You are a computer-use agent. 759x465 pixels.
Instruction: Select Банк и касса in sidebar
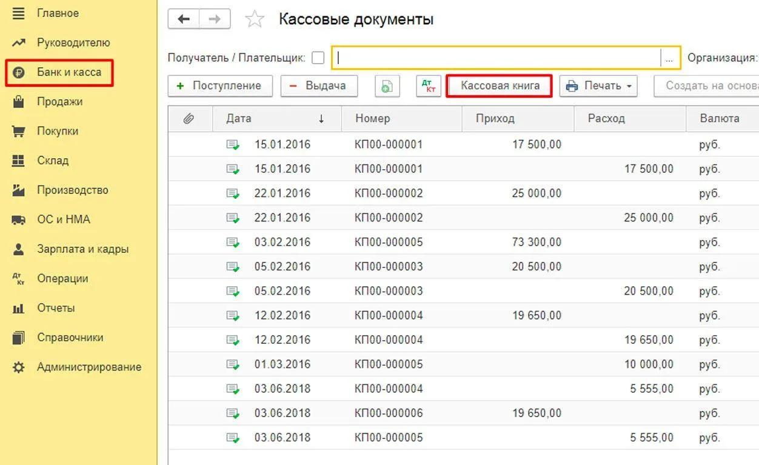[59, 73]
